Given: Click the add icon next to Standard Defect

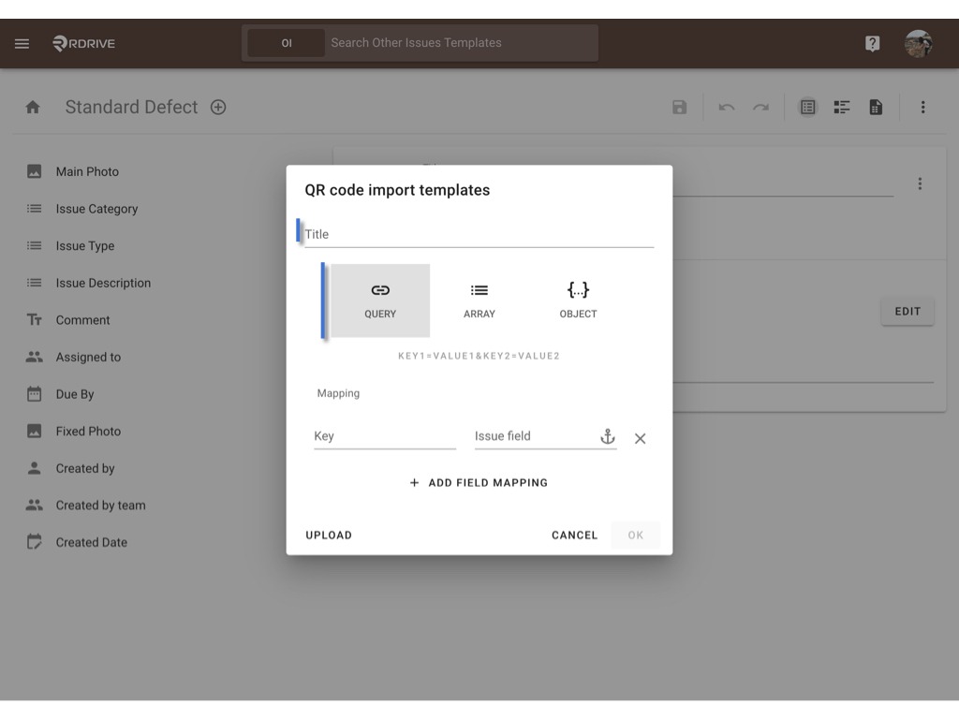Looking at the screenshot, I should click(218, 108).
